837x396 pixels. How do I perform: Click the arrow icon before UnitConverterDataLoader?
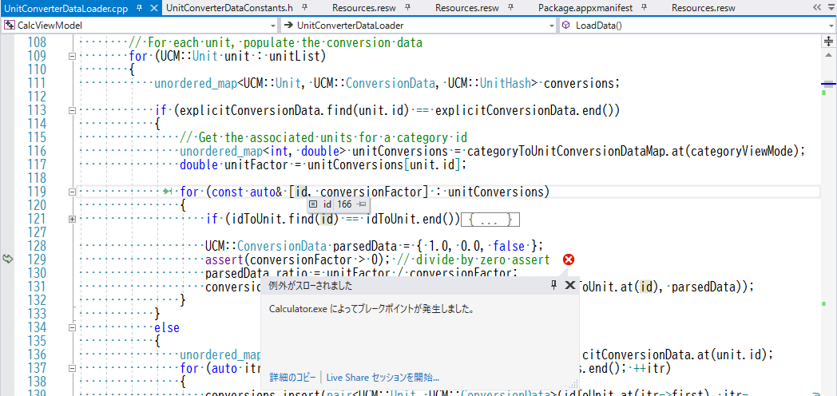(x=288, y=25)
